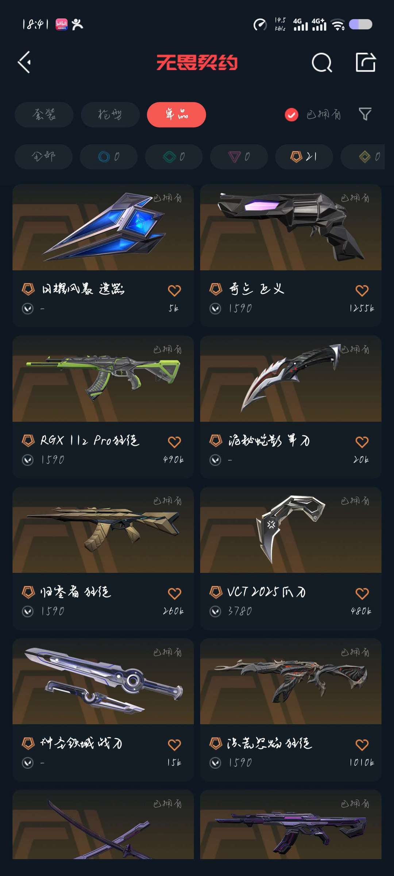
Task: Switch to the gun type tab
Action: click(x=110, y=115)
